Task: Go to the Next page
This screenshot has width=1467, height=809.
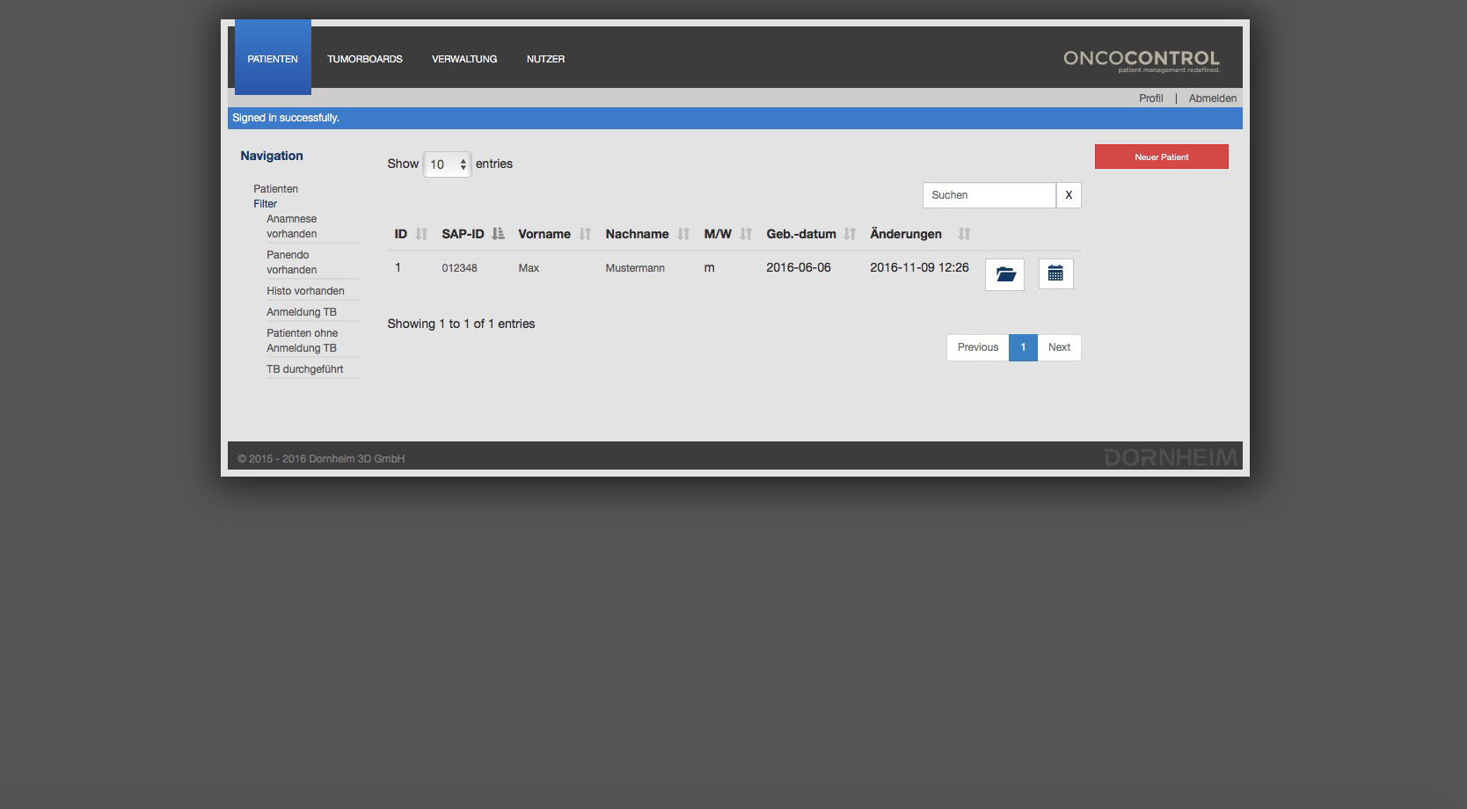Action: 1059,347
